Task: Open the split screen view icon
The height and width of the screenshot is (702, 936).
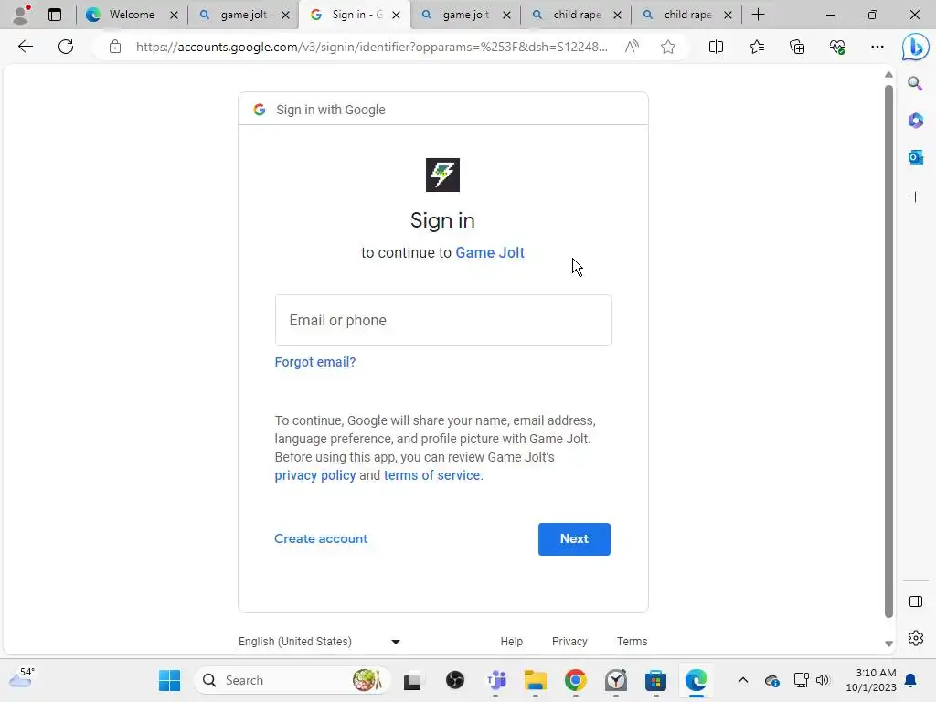Action: (x=716, y=47)
